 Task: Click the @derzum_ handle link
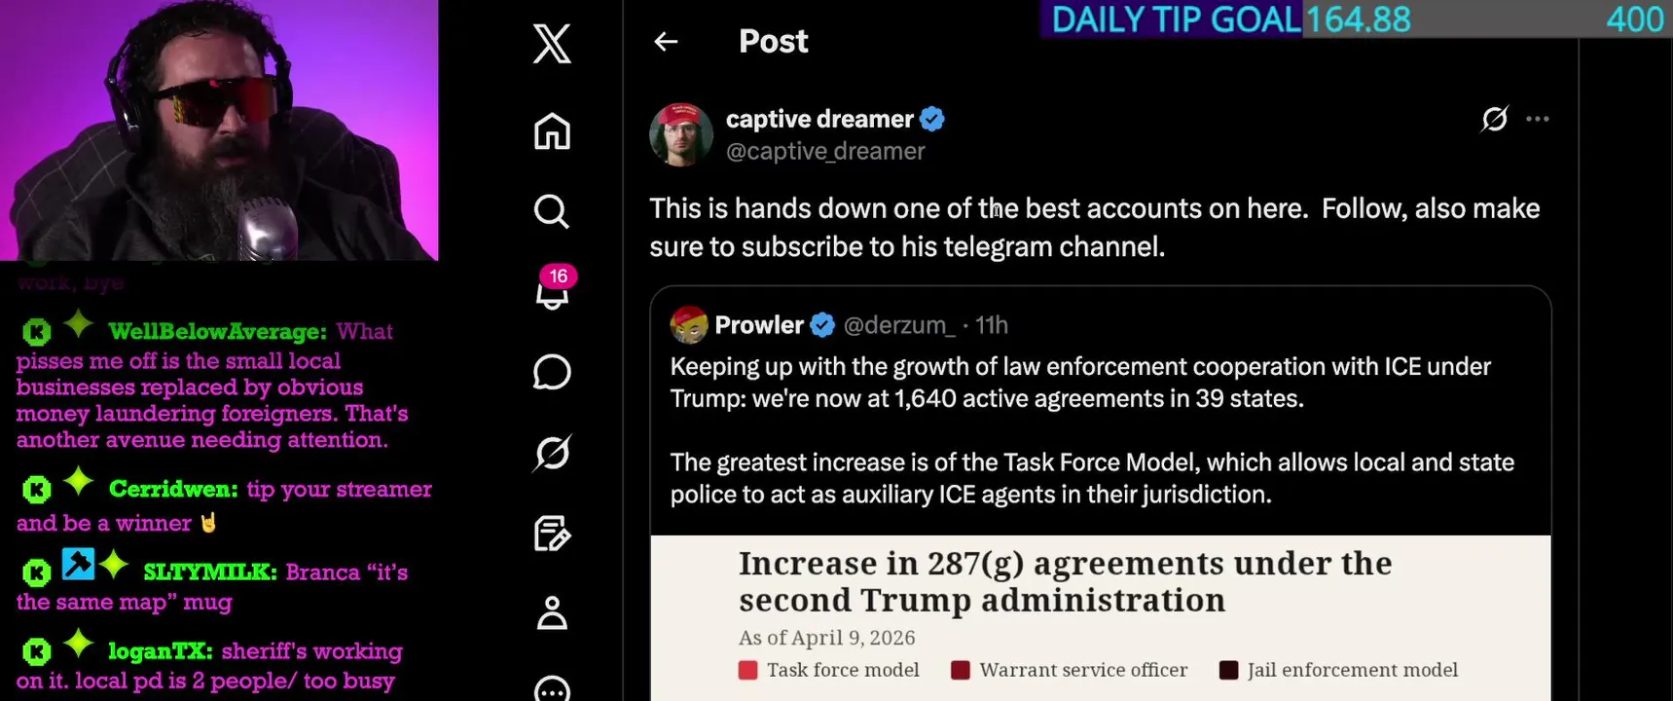900,325
